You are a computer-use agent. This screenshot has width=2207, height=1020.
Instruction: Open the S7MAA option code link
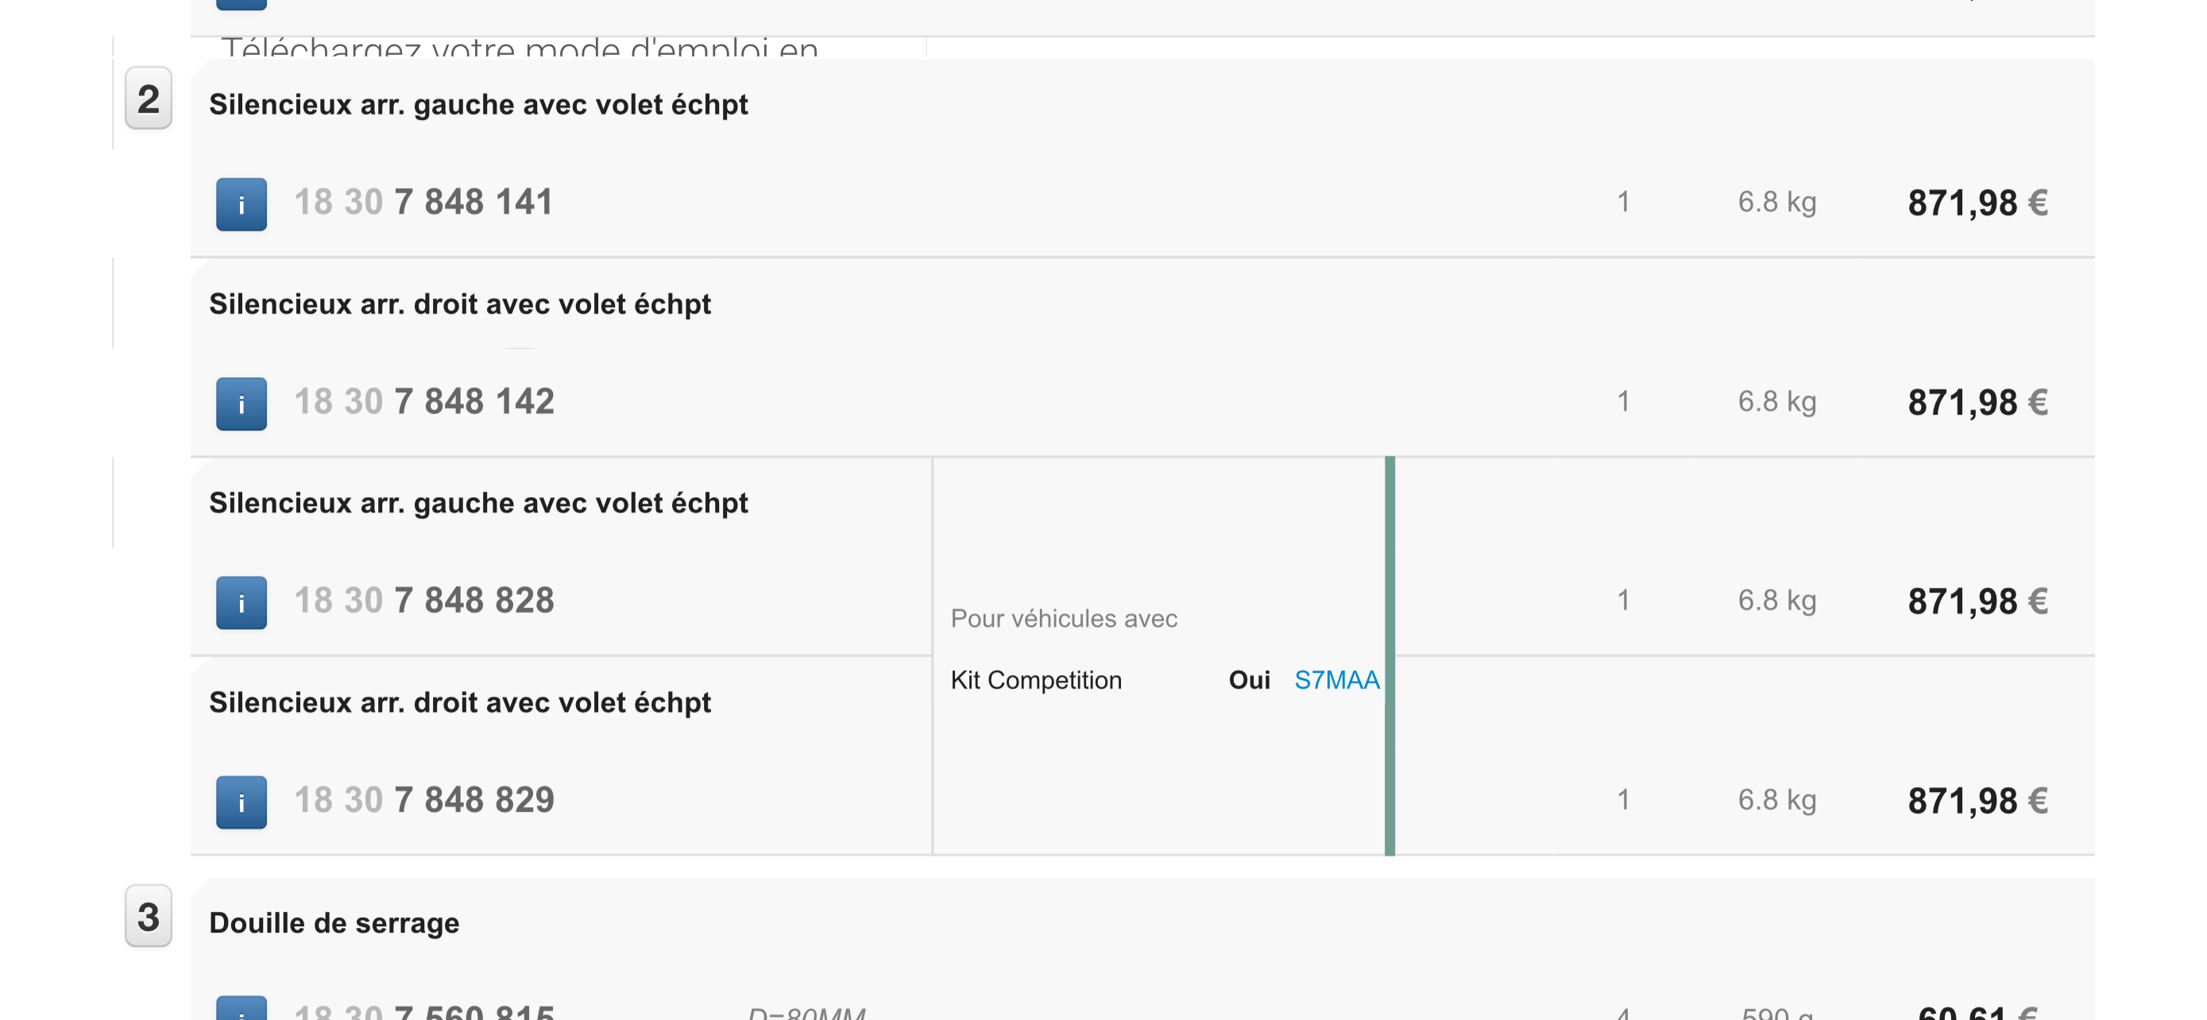pos(1336,680)
